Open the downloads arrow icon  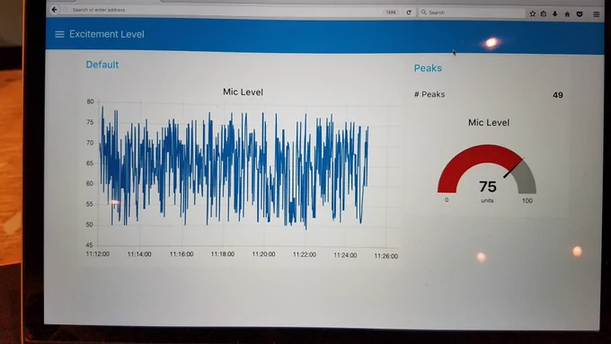coord(555,13)
